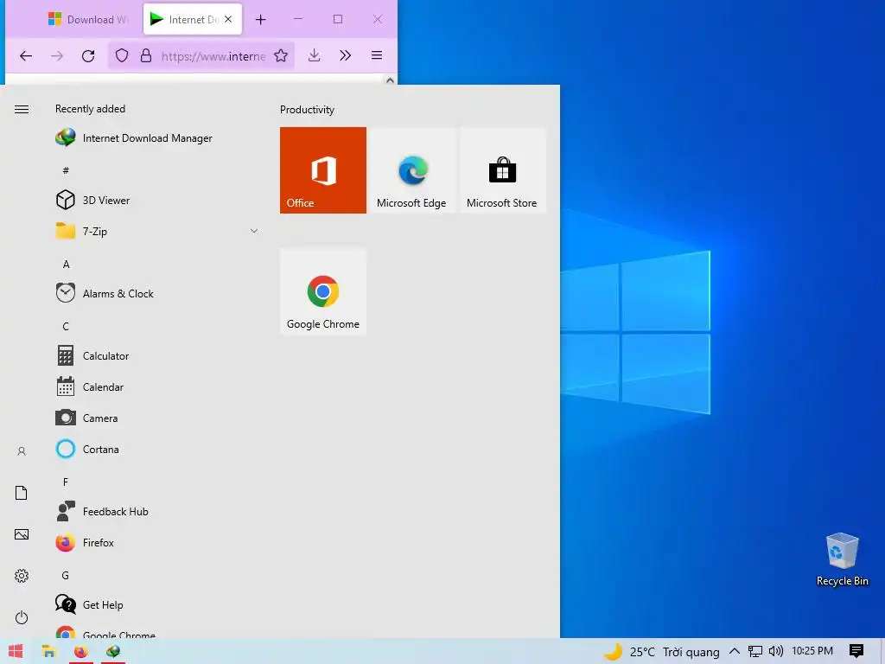Click the tracking protection shield icon
885x664 pixels.
click(122, 55)
